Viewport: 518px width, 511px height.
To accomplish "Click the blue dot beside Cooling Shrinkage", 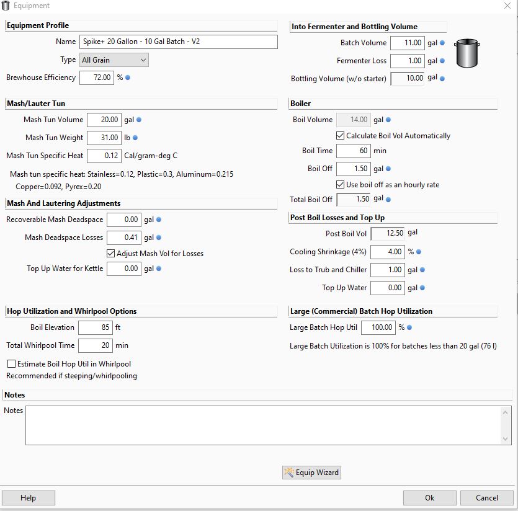I will tap(419, 252).
